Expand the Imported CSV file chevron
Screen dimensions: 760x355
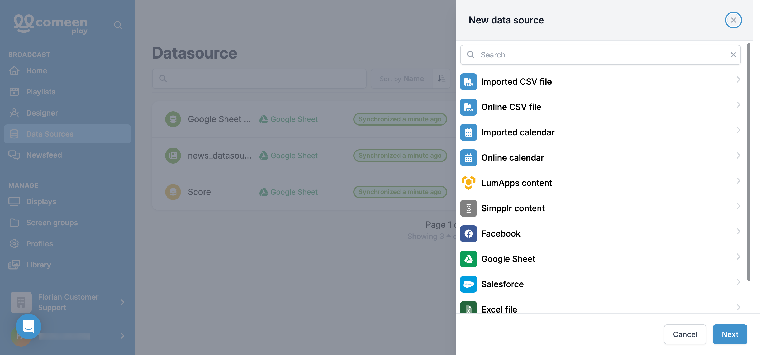[738, 79]
